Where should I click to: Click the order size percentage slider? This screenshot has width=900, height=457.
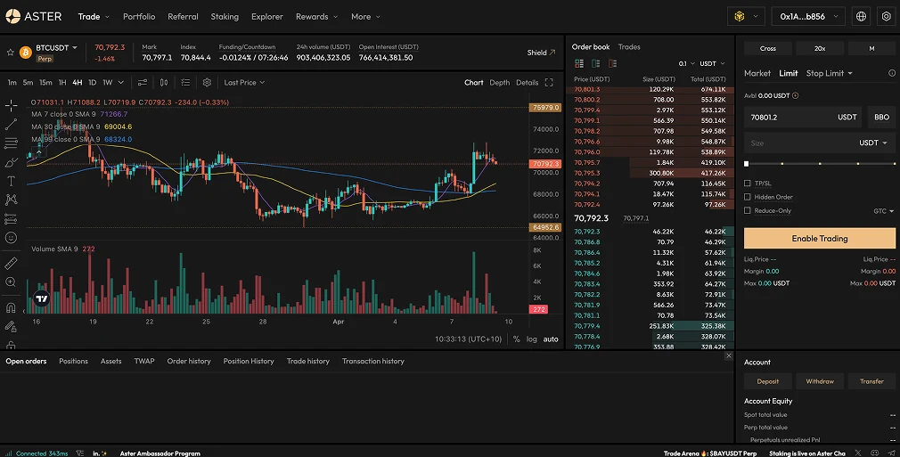click(x=819, y=164)
